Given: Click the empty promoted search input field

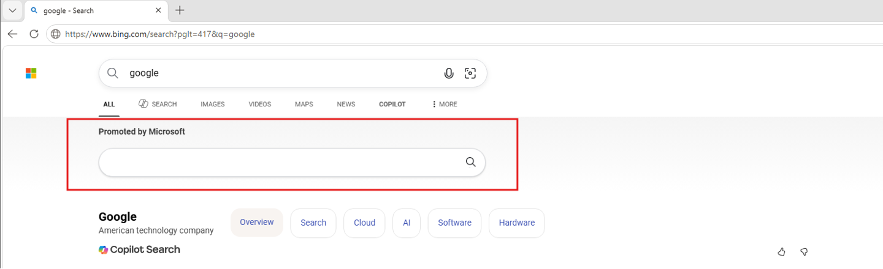Looking at the screenshot, I should point(280,162).
